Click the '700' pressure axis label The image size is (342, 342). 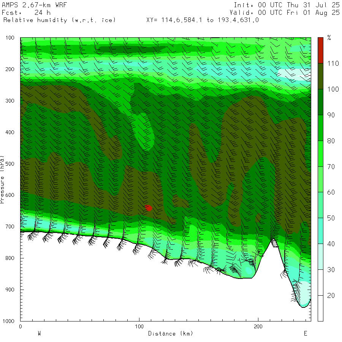click(x=10, y=226)
